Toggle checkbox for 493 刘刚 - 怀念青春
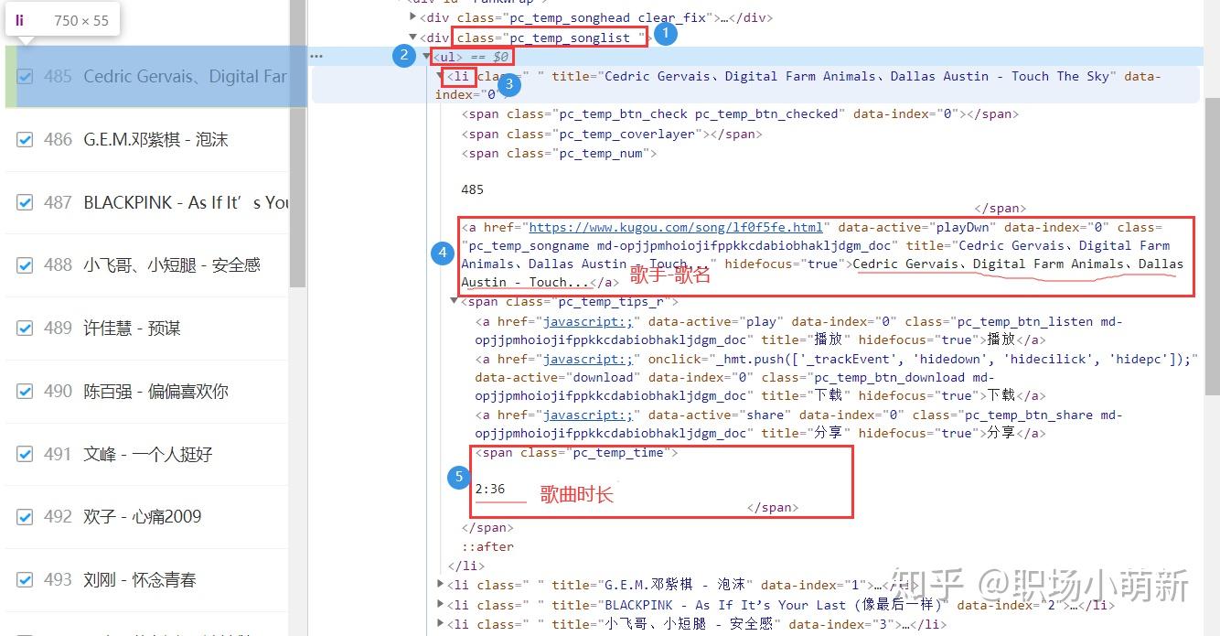 25,580
